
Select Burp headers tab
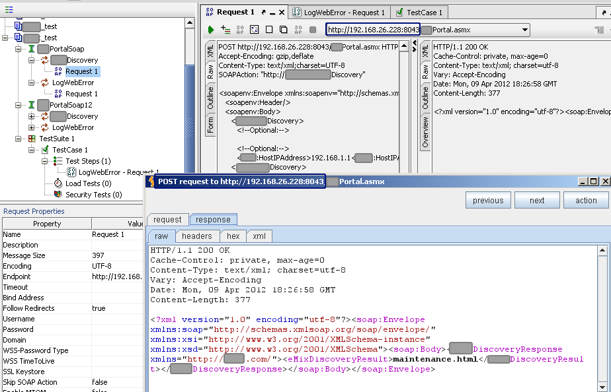coord(197,236)
